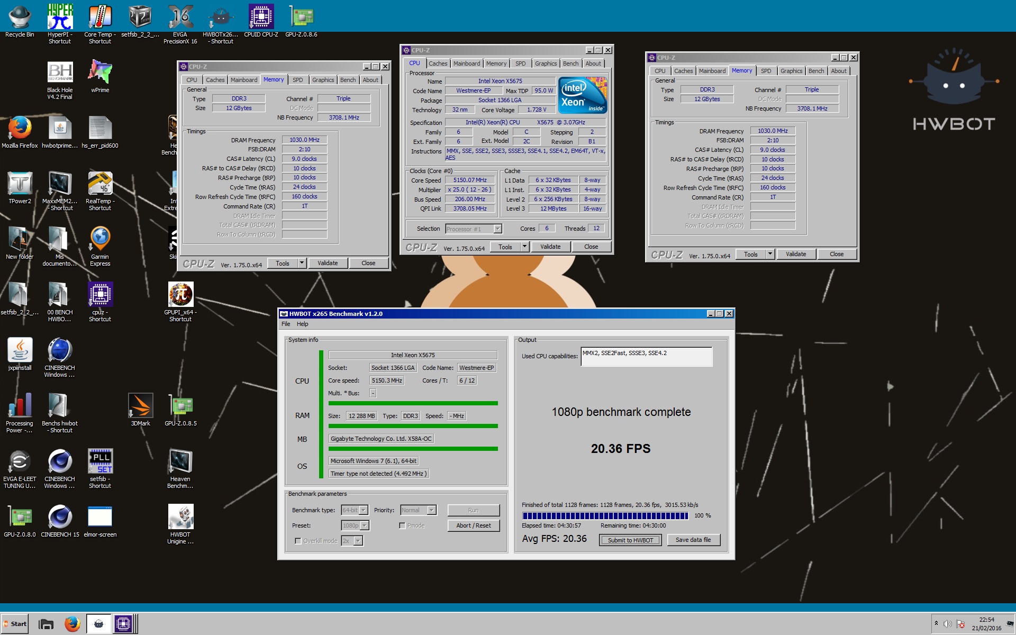Screen dimensions: 1016x635
Task: Open Help menu in HWBOT x265
Action: 302,324
